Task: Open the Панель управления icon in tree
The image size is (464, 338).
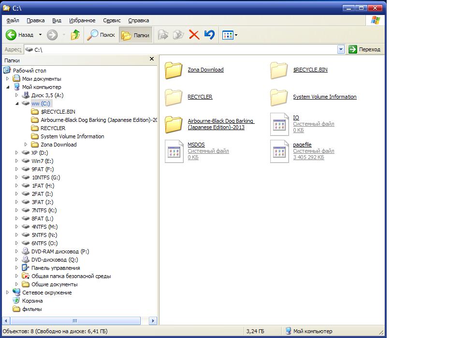Action: (26, 267)
